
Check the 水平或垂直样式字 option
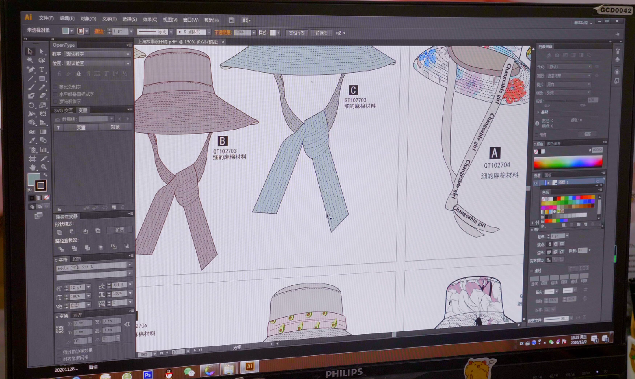click(x=55, y=94)
